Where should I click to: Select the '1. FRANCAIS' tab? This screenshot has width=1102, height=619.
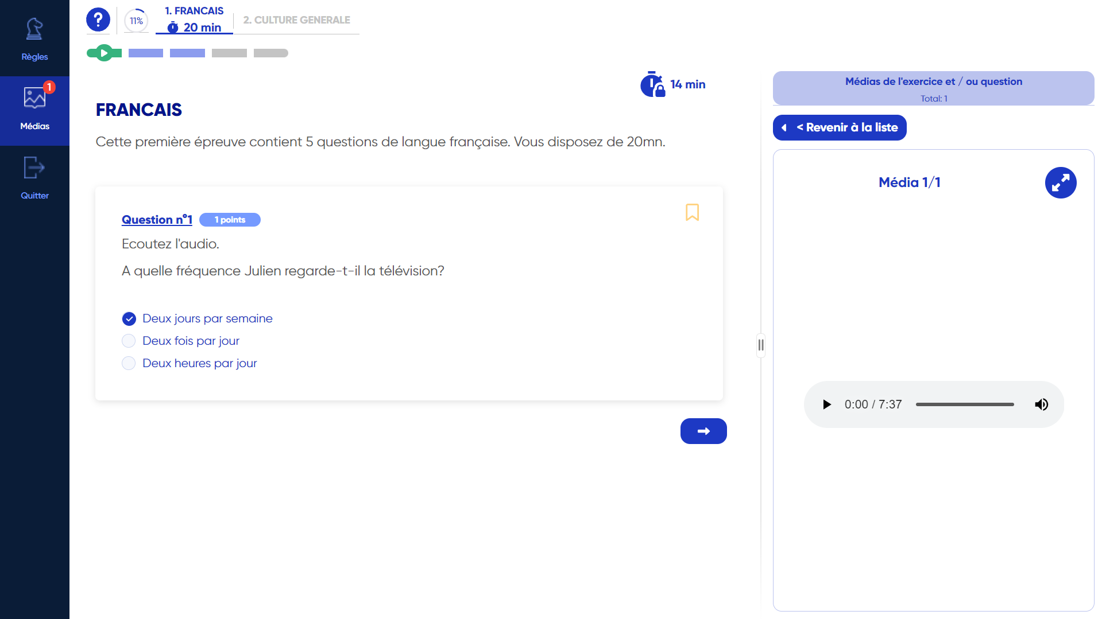pos(194,10)
